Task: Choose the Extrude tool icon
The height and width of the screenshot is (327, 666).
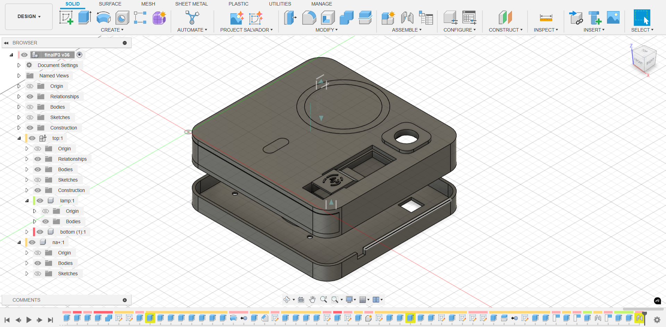Action: [85, 17]
